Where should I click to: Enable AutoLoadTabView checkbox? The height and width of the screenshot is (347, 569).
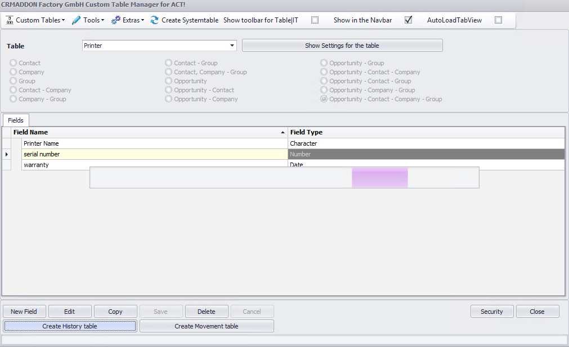499,20
